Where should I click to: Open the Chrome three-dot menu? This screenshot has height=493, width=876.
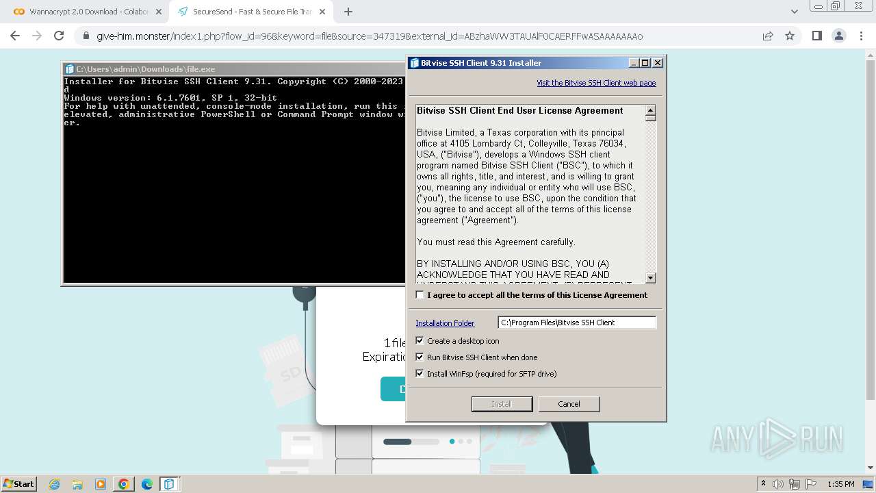click(860, 36)
